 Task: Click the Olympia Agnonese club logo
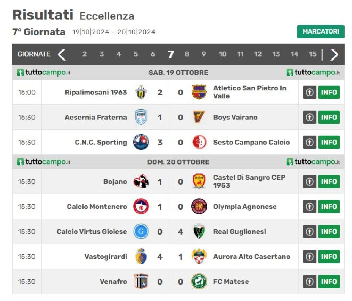coord(199,207)
